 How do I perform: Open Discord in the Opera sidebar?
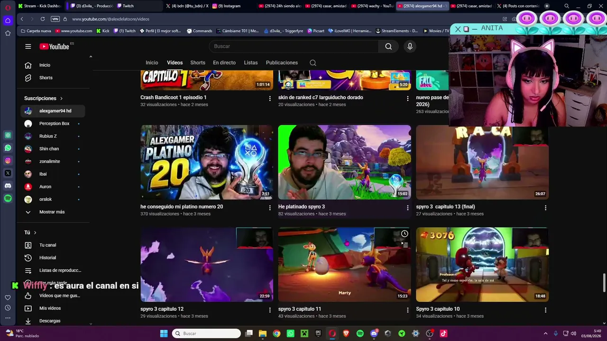pos(8,186)
